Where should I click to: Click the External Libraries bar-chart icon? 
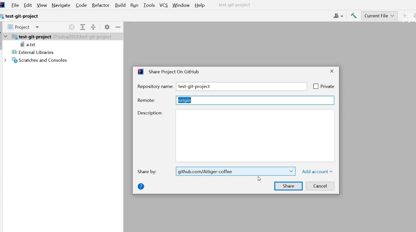point(14,52)
